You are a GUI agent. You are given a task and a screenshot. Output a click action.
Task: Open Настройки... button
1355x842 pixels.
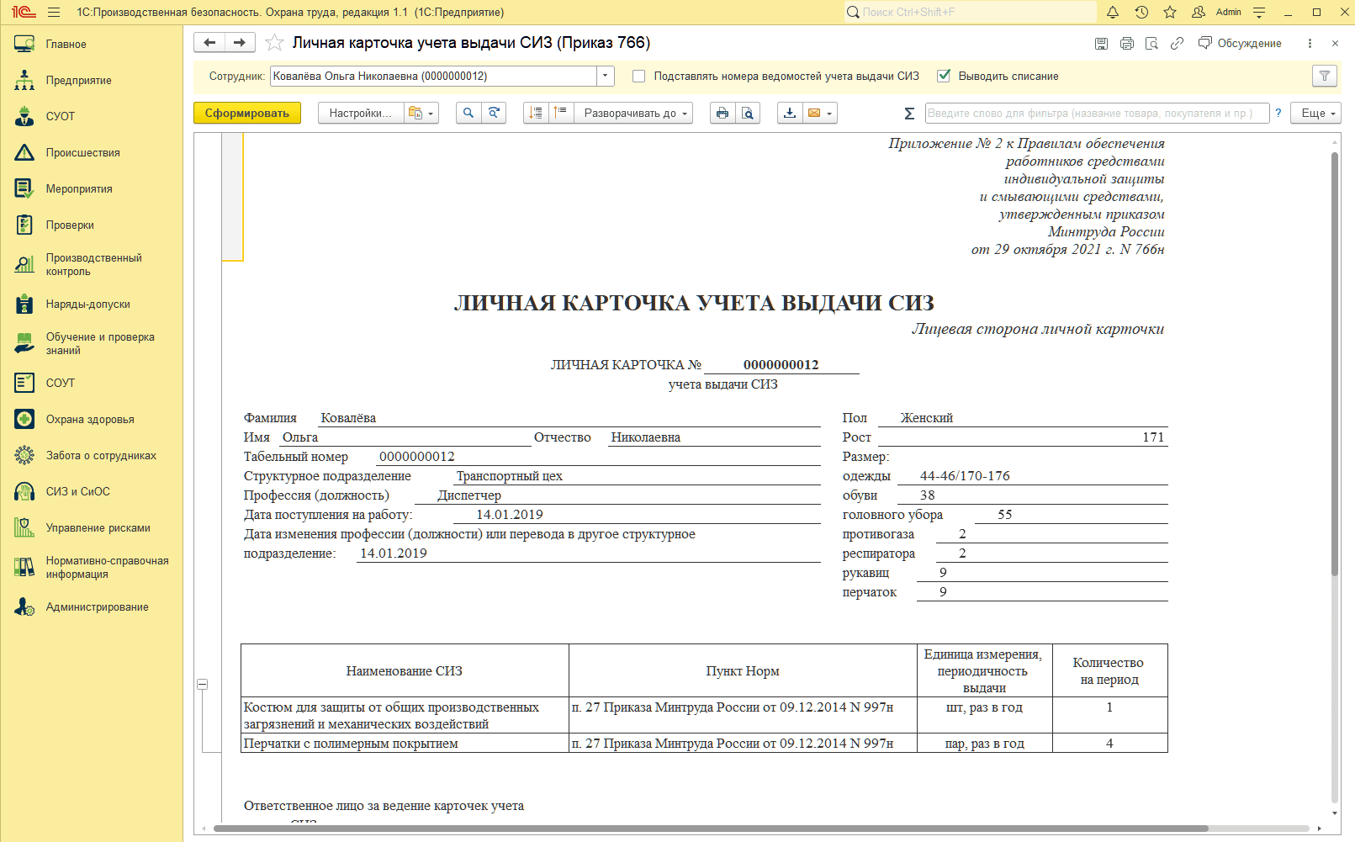(x=361, y=113)
